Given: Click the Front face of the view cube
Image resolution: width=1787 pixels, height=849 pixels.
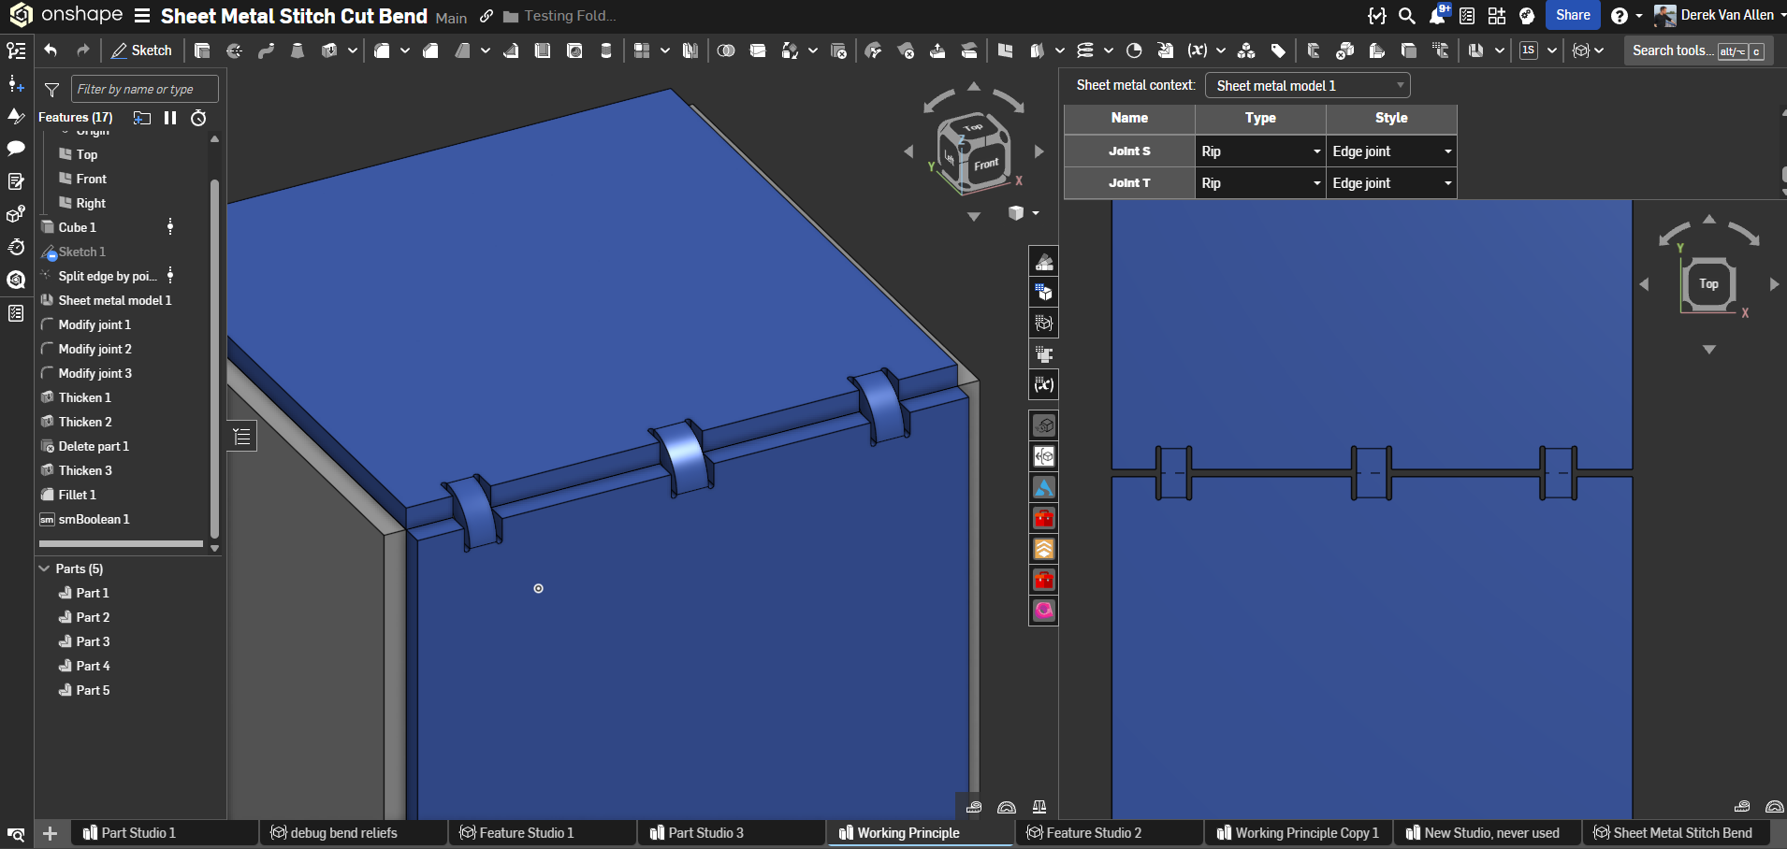Looking at the screenshot, I should pos(986,165).
